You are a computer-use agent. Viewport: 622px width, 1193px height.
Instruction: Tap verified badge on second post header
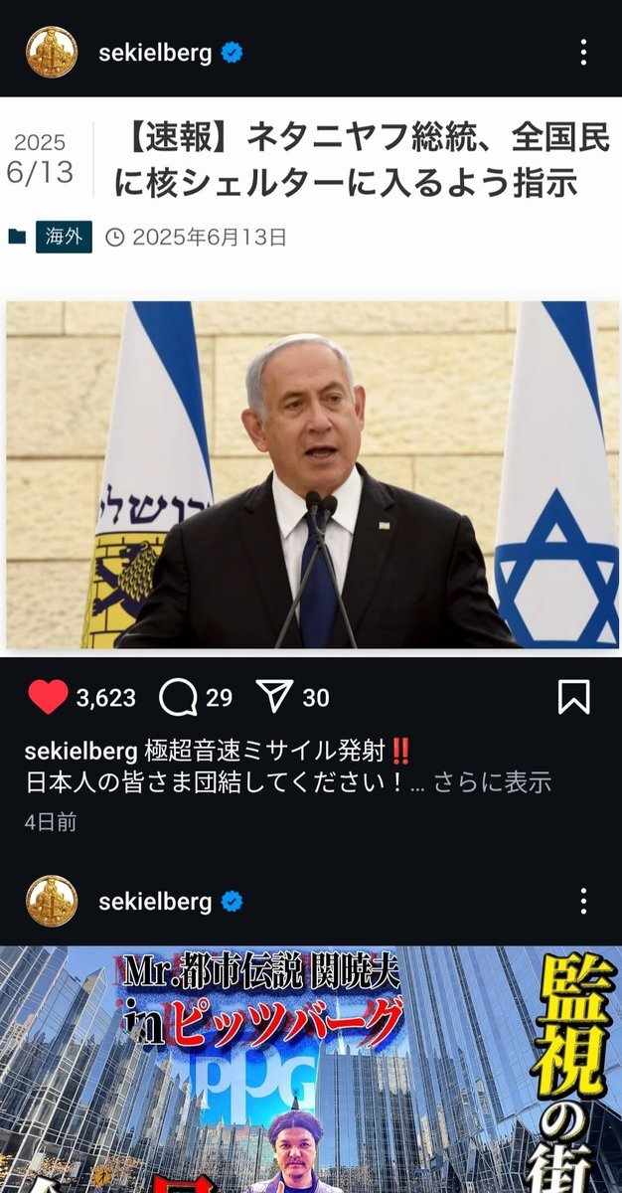[x=233, y=902]
